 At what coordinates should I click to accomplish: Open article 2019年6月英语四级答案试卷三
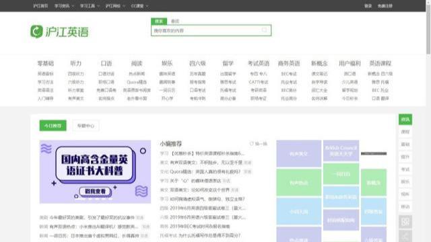tap(207, 208)
